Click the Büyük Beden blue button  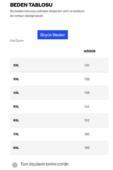point(53,35)
